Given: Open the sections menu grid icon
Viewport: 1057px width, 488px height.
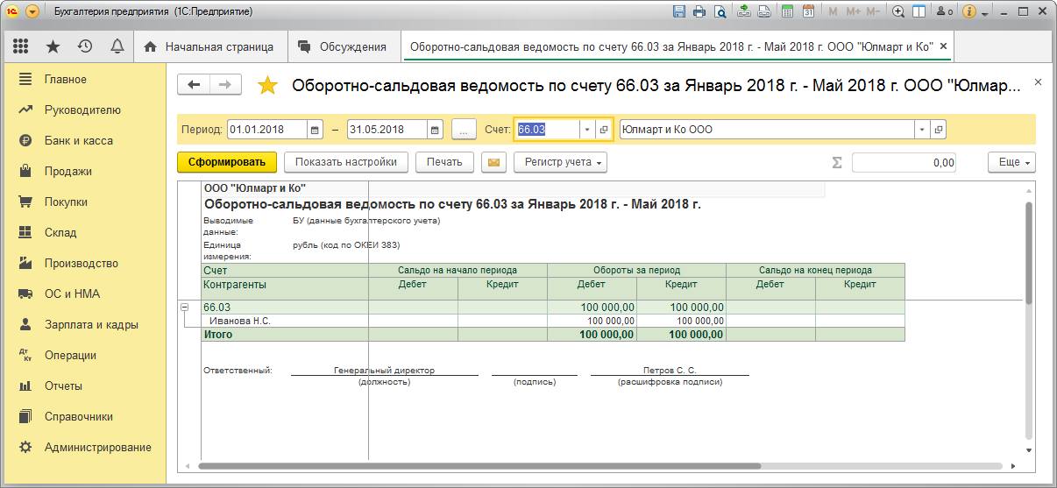Looking at the screenshot, I should 21,46.
